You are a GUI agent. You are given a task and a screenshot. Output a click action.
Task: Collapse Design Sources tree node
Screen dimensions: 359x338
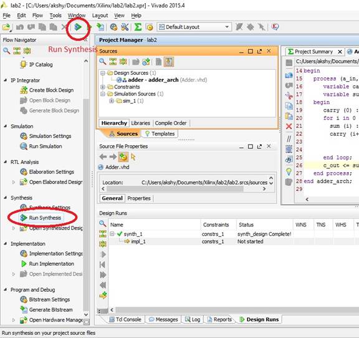(x=103, y=73)
